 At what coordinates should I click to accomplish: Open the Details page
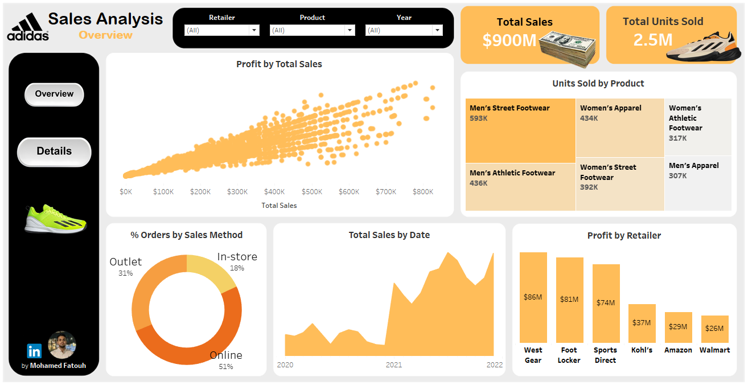(x=54, y=151)
